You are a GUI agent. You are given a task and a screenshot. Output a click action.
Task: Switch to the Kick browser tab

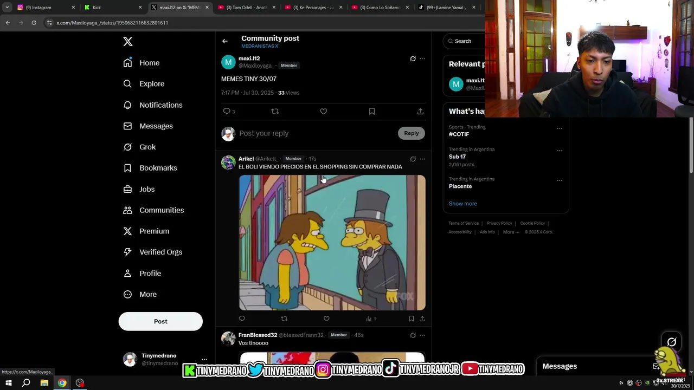pos(112,8)
